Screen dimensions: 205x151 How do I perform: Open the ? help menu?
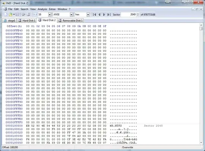[70, 9]
